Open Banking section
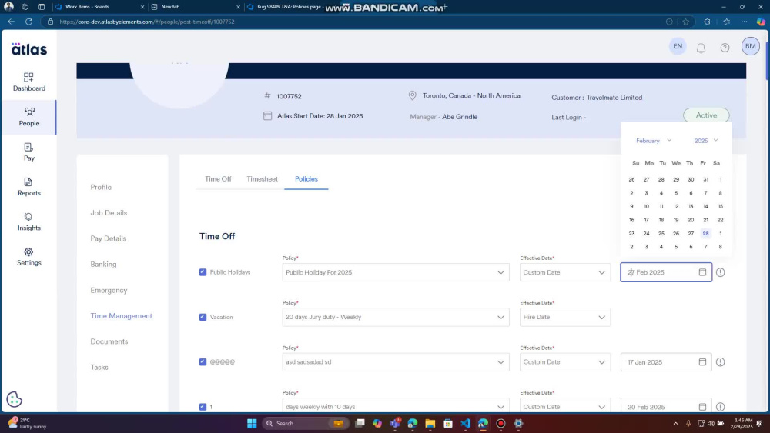 (103, 265)
